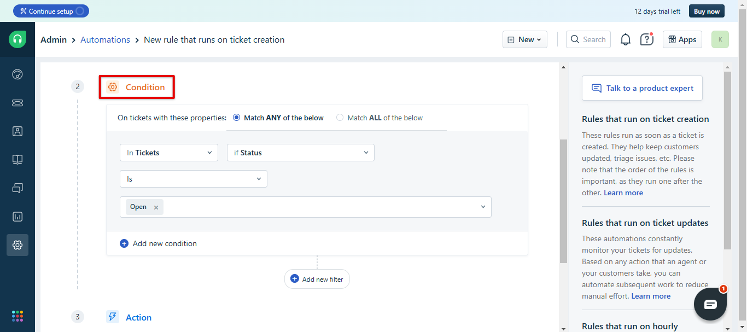
Task: Open the help question mark icon
Action: pyautogui.click(x=647, y=39)
